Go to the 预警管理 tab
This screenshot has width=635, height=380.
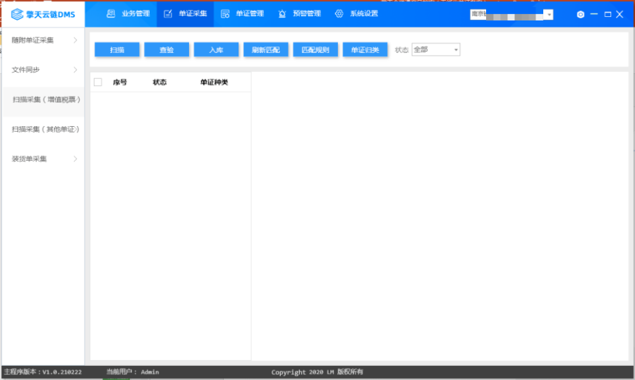(300, 14)
